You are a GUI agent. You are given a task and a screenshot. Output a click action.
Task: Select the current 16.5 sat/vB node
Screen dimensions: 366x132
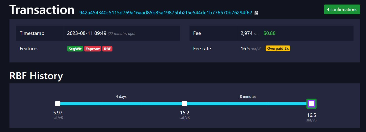[x=312, y=104]
